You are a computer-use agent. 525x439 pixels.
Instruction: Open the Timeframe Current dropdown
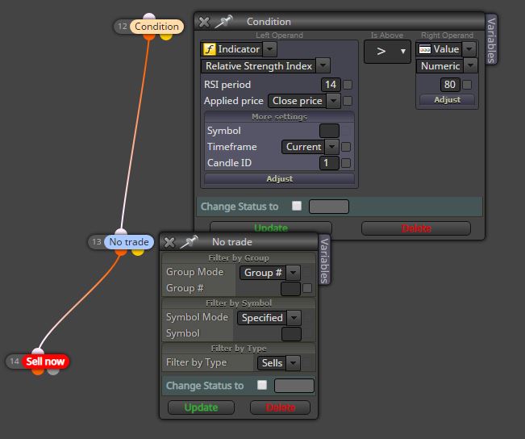point(331,147)
